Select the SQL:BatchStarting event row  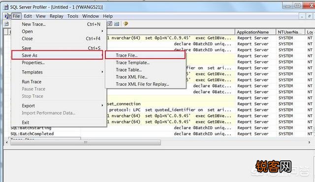coord(31,128)
